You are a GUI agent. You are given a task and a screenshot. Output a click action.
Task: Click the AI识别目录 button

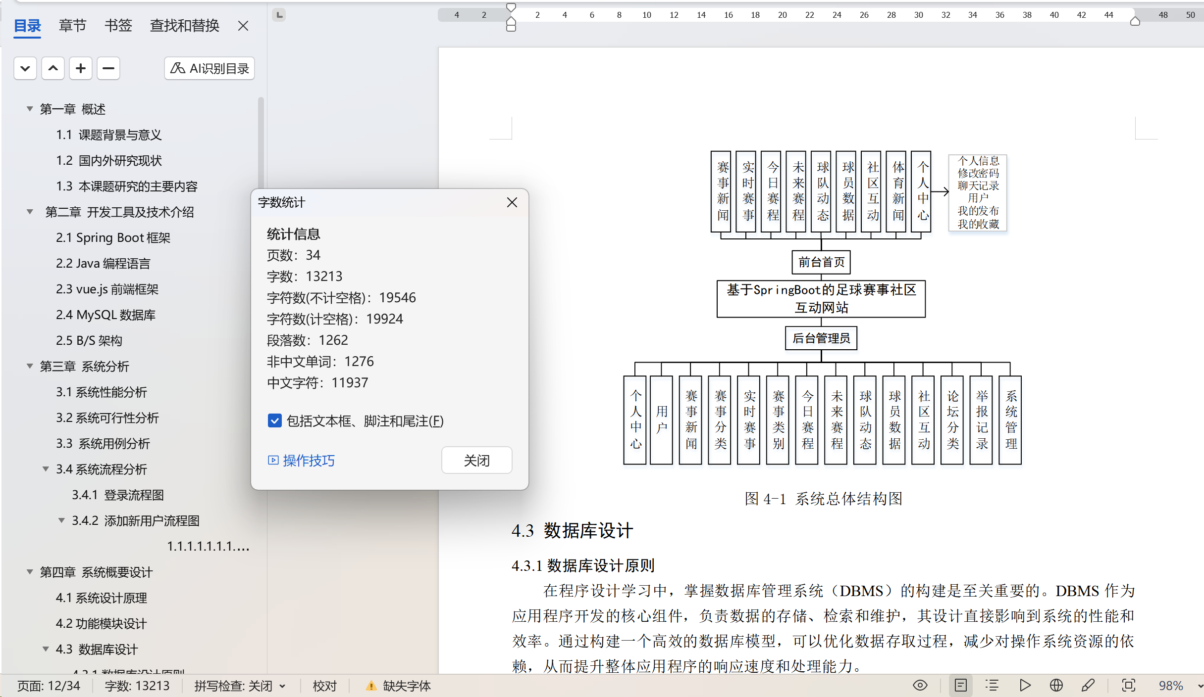(209, 68)
